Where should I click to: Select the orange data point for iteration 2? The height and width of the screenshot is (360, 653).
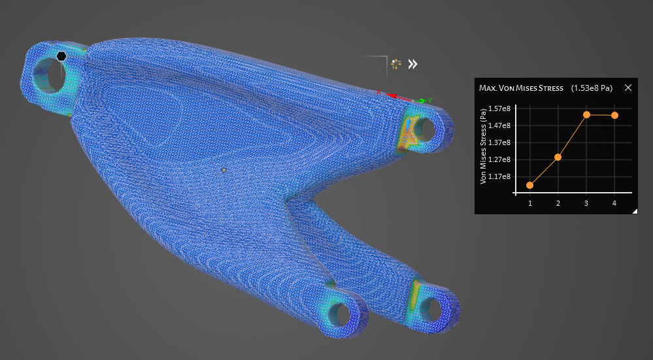(x=558, y=157)
